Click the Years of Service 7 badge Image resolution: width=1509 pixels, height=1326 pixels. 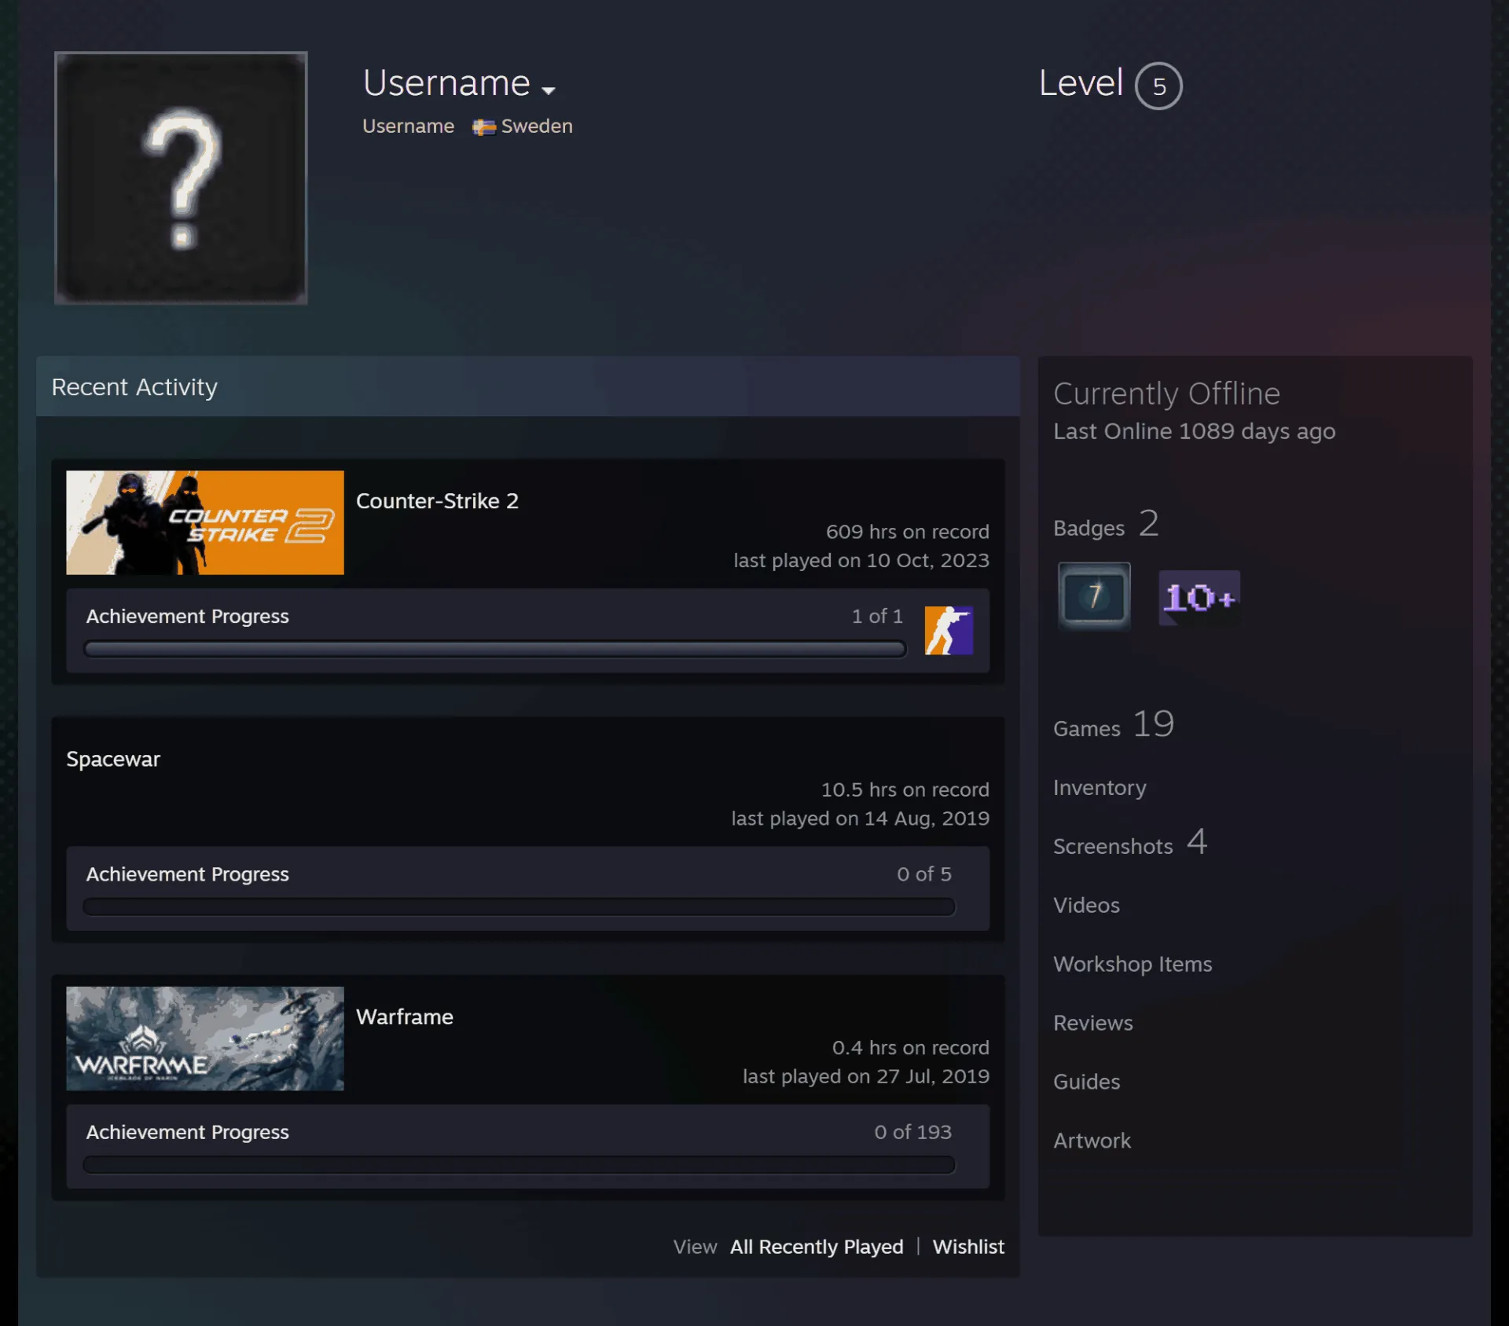[x=1094, y=596]
